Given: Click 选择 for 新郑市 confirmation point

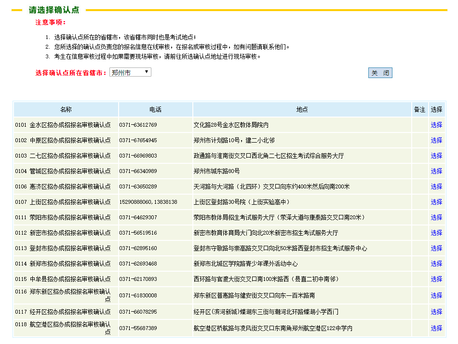Looking at the screenshot, I should 436,264.
